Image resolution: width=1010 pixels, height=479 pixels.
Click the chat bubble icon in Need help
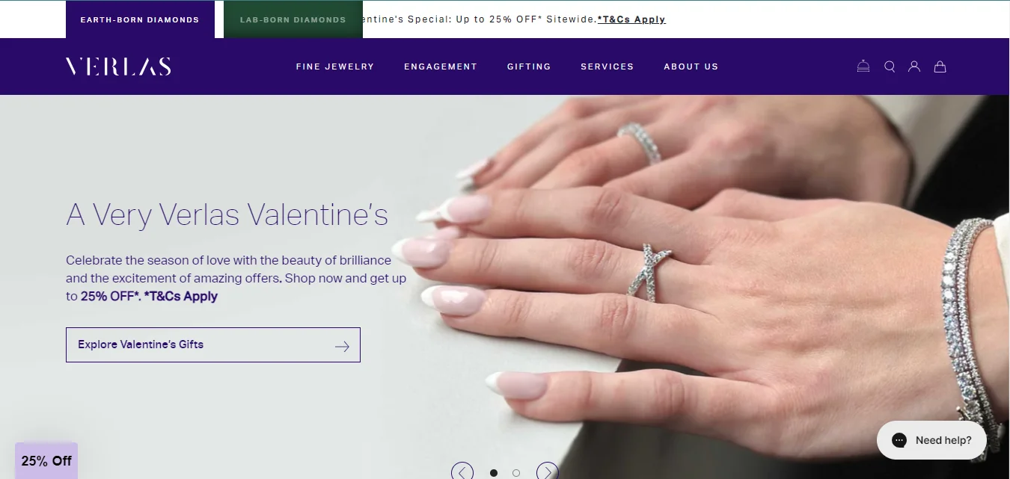point(899,440)
